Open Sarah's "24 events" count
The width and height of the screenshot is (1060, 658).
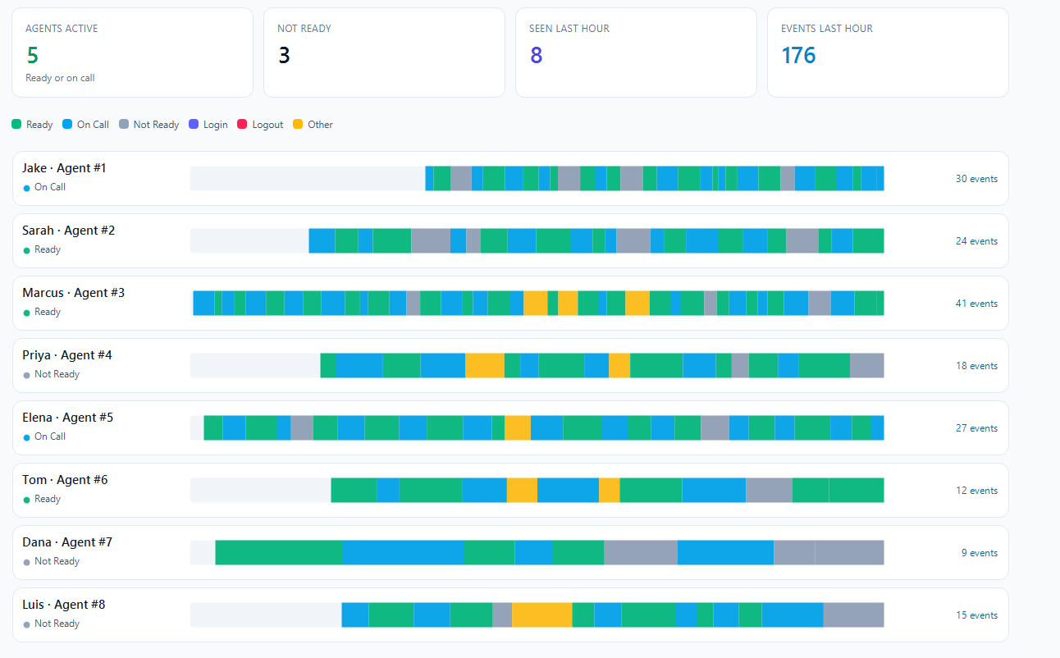point(976,241)
